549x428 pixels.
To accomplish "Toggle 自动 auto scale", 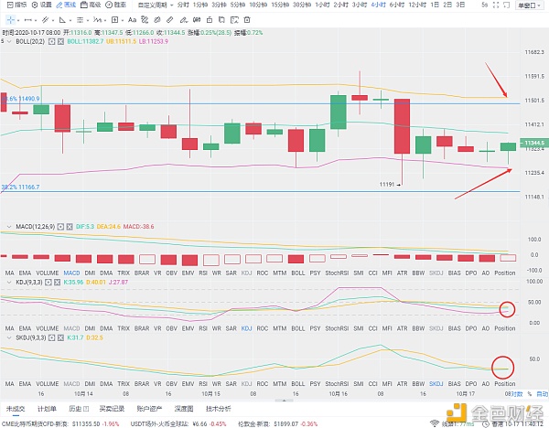I will tap(543, 394).
